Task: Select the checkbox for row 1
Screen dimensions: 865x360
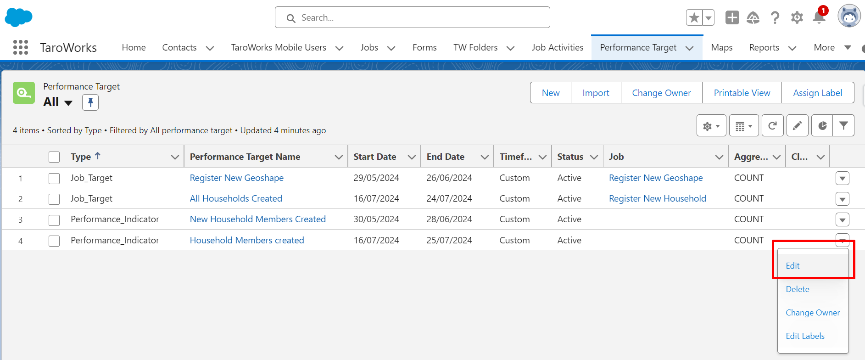Action: [54, 178]
